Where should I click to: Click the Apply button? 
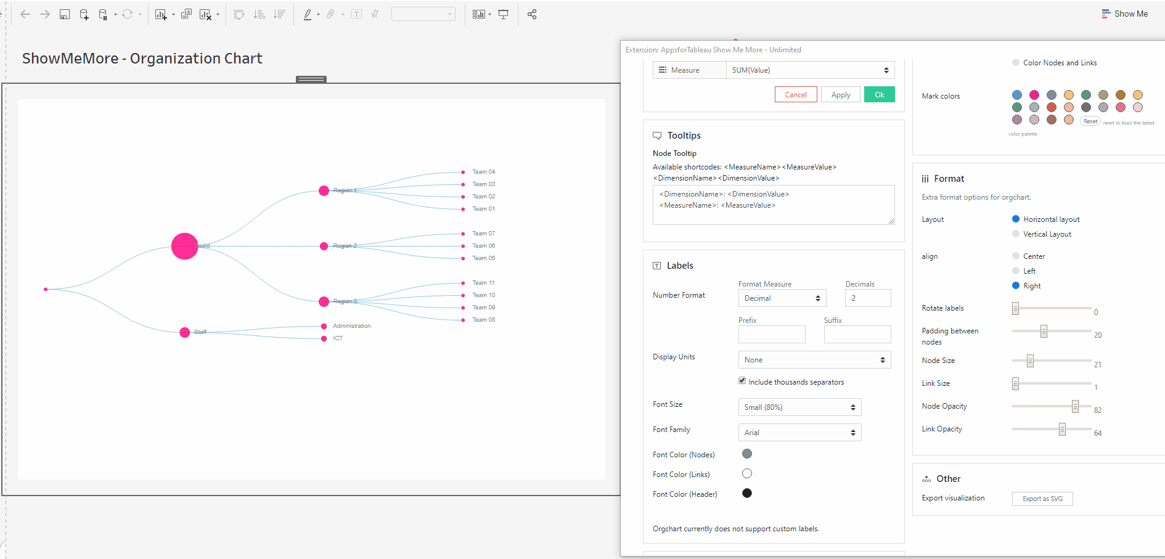(841, 95)
